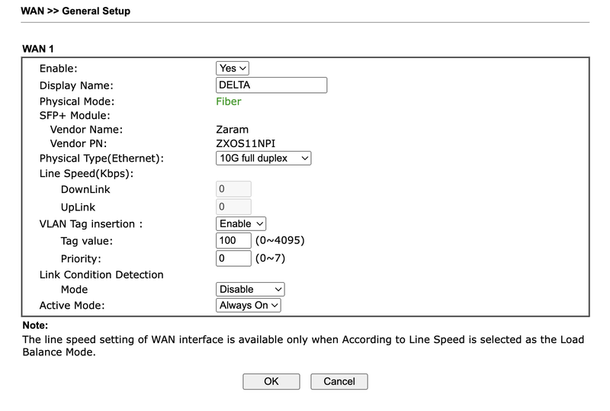Click the DownLink line speed field
The image size is (610, 411).
233,188
